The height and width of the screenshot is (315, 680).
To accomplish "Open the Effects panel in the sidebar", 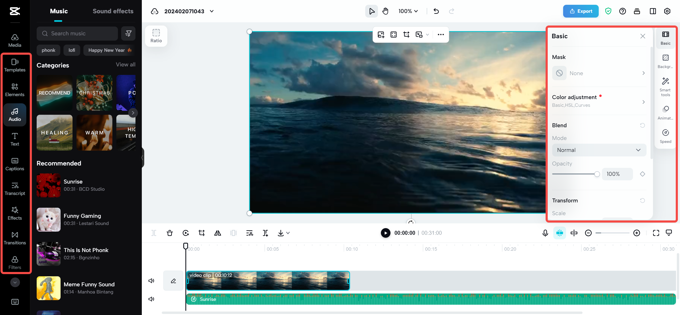I will [15, 213].
